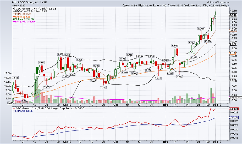The width and height of the screenshot is (242, 144).
Task: Click the blue 0.0026 ratio EMA tag
Action: [x=234, y=118]
